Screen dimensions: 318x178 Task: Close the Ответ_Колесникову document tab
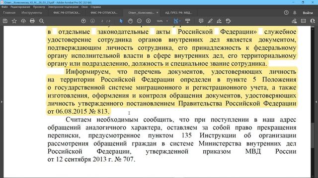click(157, 13)
